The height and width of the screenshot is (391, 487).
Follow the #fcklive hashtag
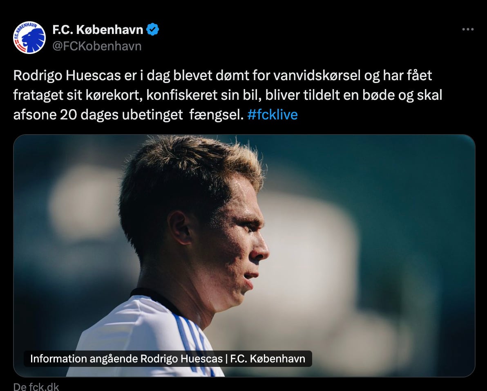[x=273, y=115]
